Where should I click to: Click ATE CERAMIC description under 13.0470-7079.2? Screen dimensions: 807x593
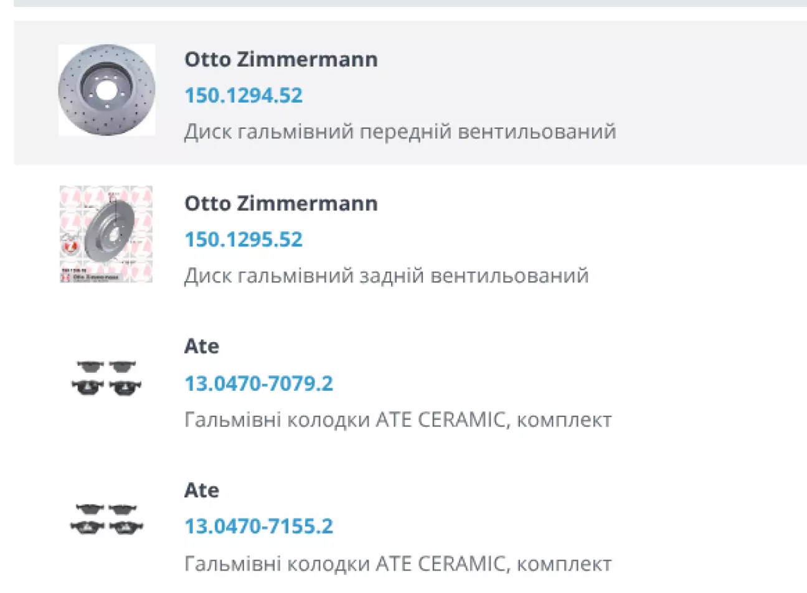pos(398,420)
